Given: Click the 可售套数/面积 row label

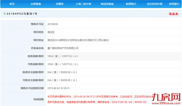Looking at the screenshot, I should (36, 64).
